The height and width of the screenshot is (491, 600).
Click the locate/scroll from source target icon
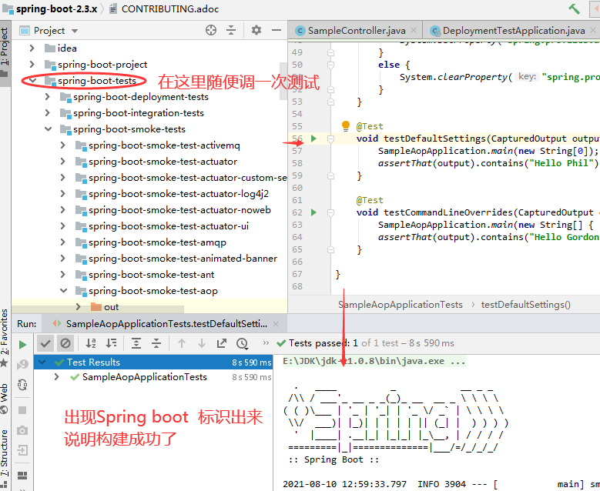[x=211, y=30]
